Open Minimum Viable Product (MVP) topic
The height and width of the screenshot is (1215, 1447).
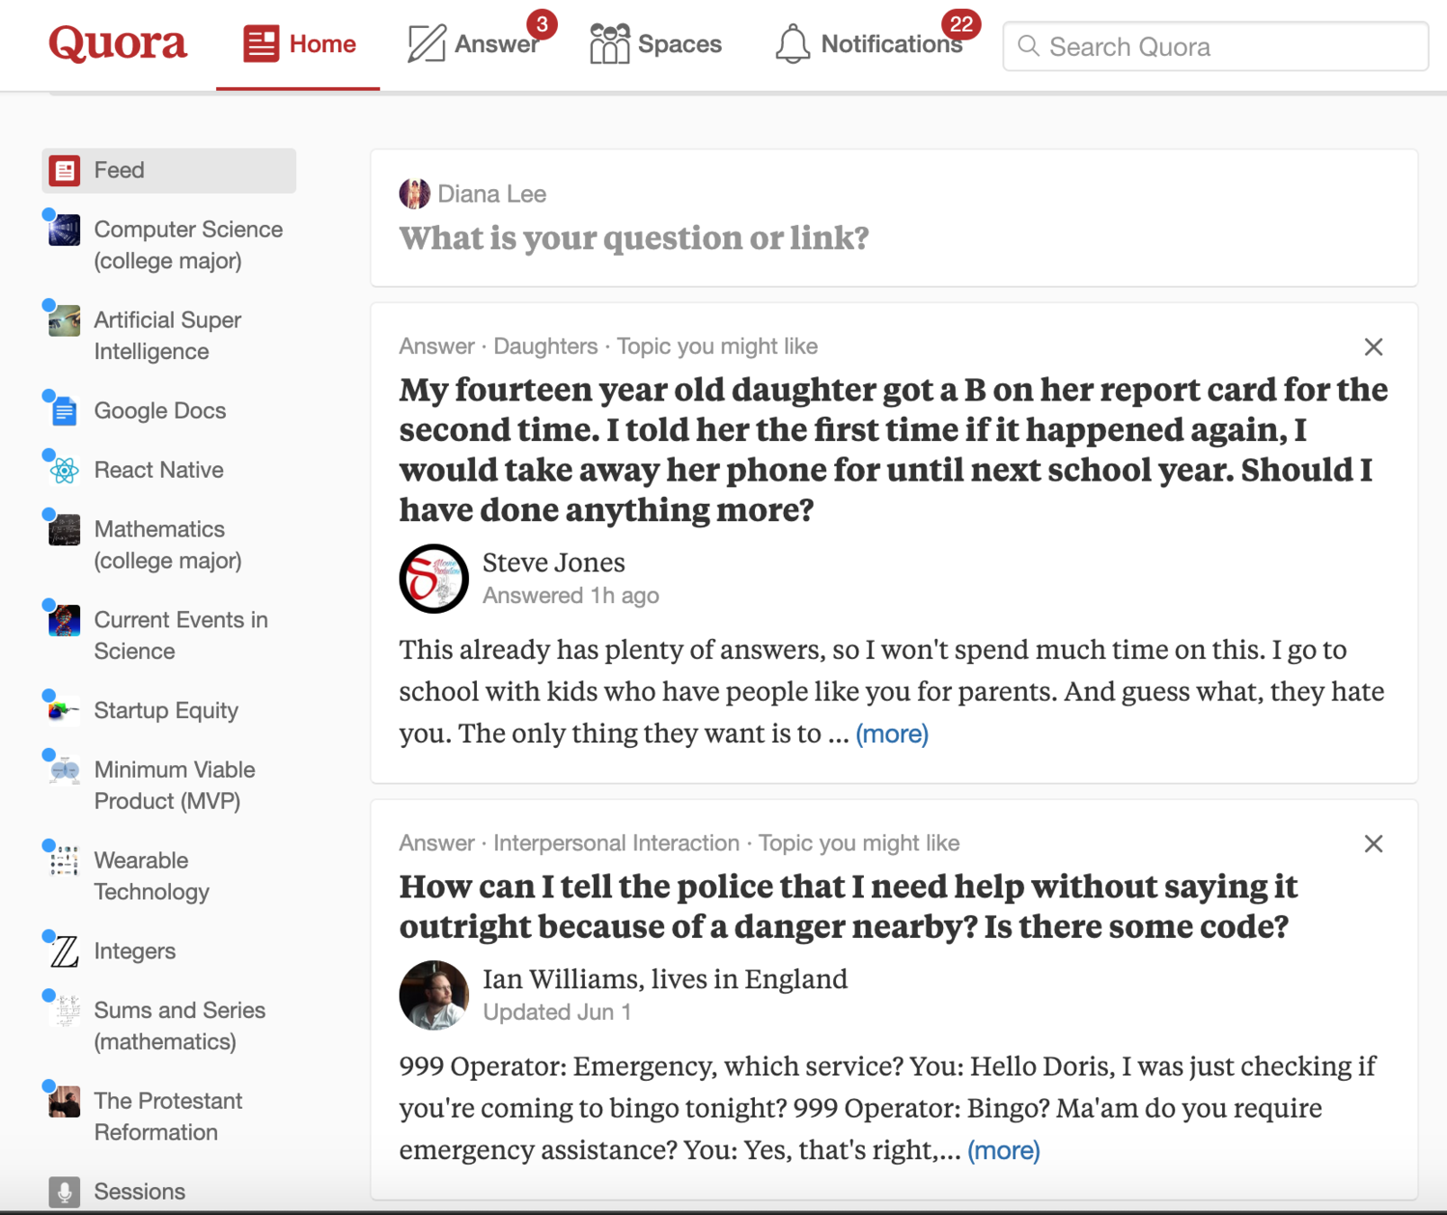[x=175, y=785]
